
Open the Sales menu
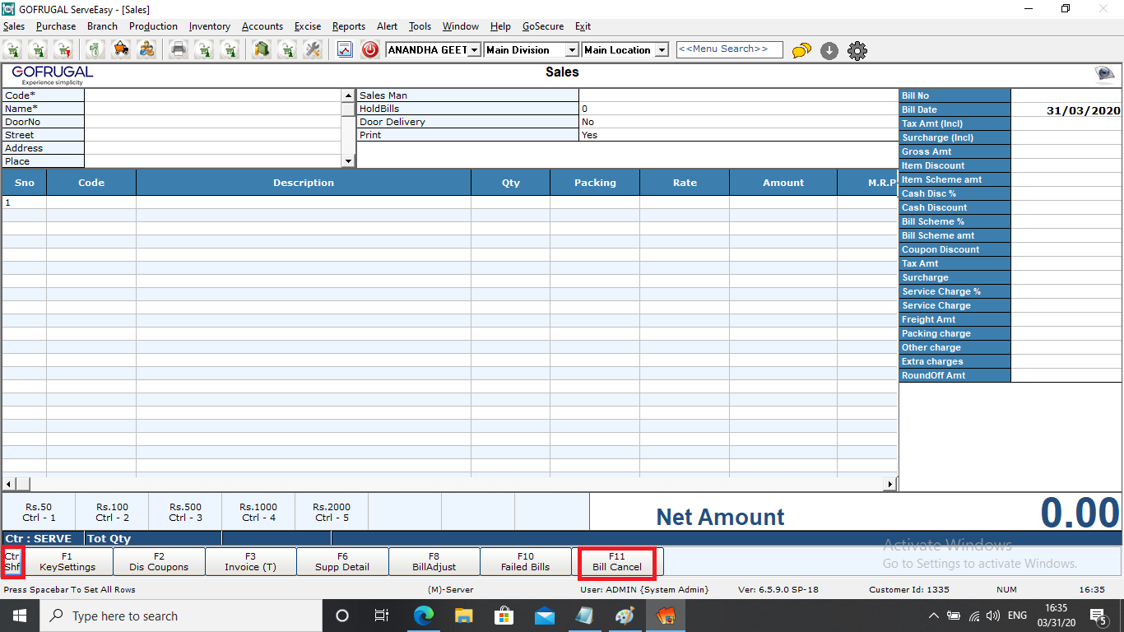point(14,26)
